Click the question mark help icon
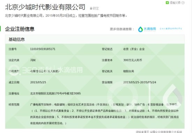Image resolution: width=192 pixels, height=133 pixels. tap(183, 3)
